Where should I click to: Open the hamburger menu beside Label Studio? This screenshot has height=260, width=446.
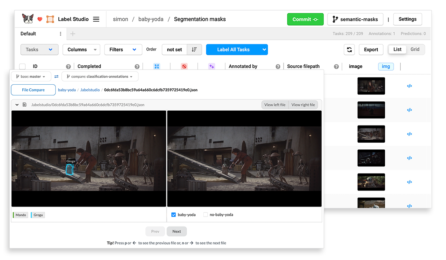(x=96, y=19)
